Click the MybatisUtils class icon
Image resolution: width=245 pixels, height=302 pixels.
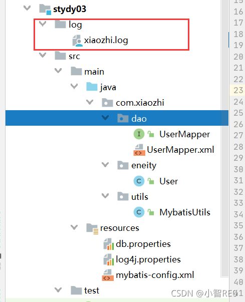pos(139,212)
